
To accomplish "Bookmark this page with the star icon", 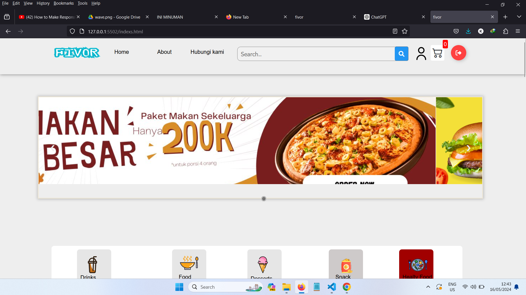I will coord(405,31).
